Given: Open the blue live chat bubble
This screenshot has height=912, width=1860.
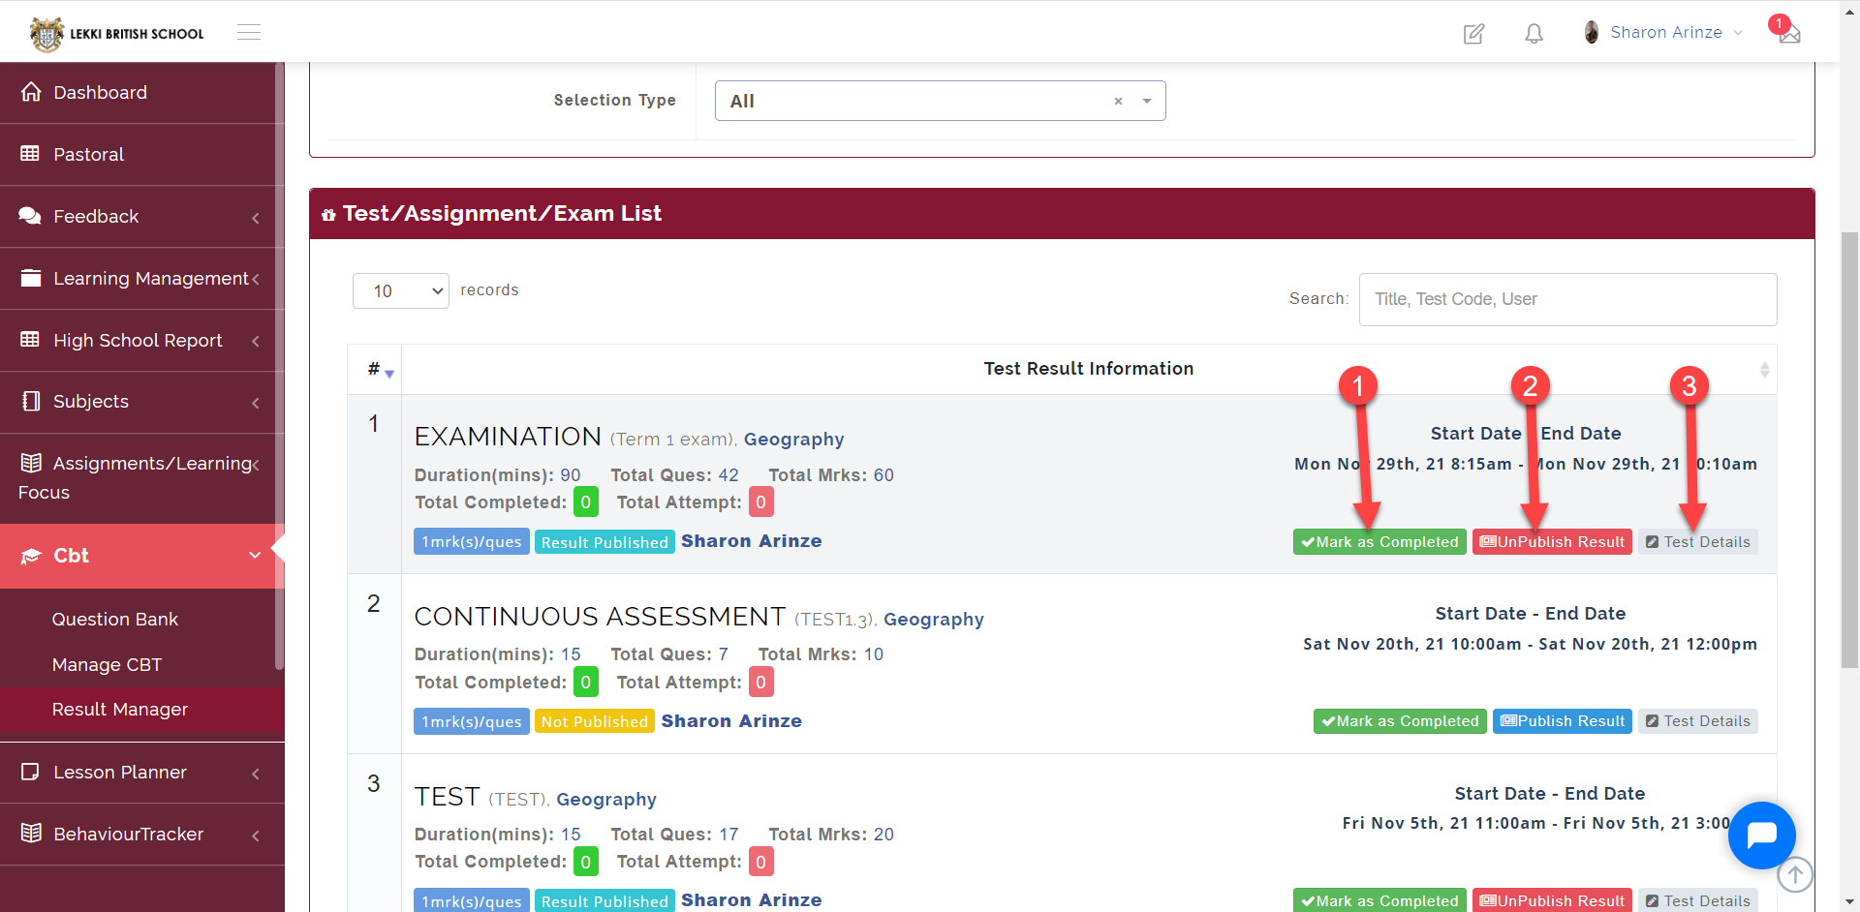Looking at the screenshot, I should click(1761, 835).
